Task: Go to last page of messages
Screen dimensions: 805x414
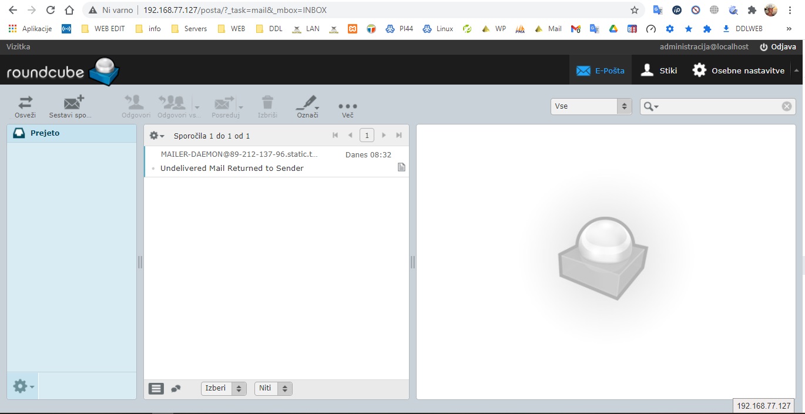Action: 399,135
